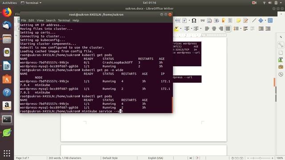285x160 pixels.
Task: Click the Writer zoom slider handle
Action: click(x=260, y=158)
